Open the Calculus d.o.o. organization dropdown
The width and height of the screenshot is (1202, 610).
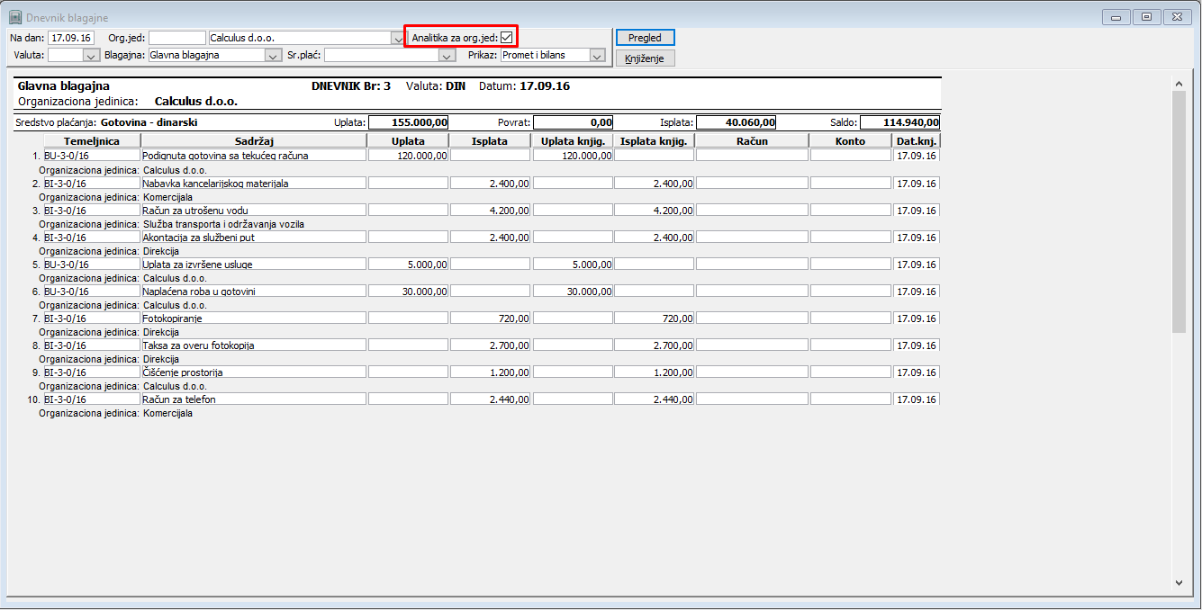tap(397, 38)
